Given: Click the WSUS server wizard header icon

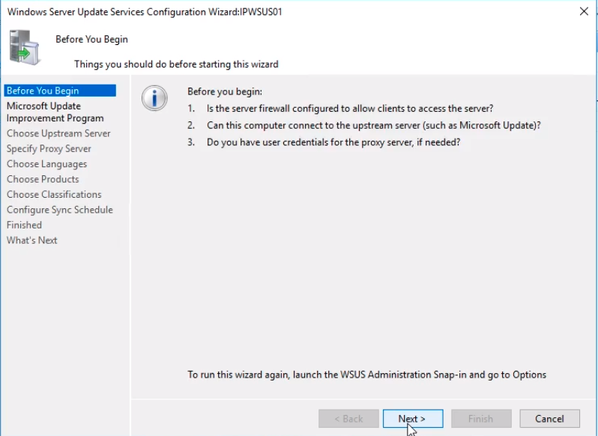Looking at the screenshot, I should (25, 46).
